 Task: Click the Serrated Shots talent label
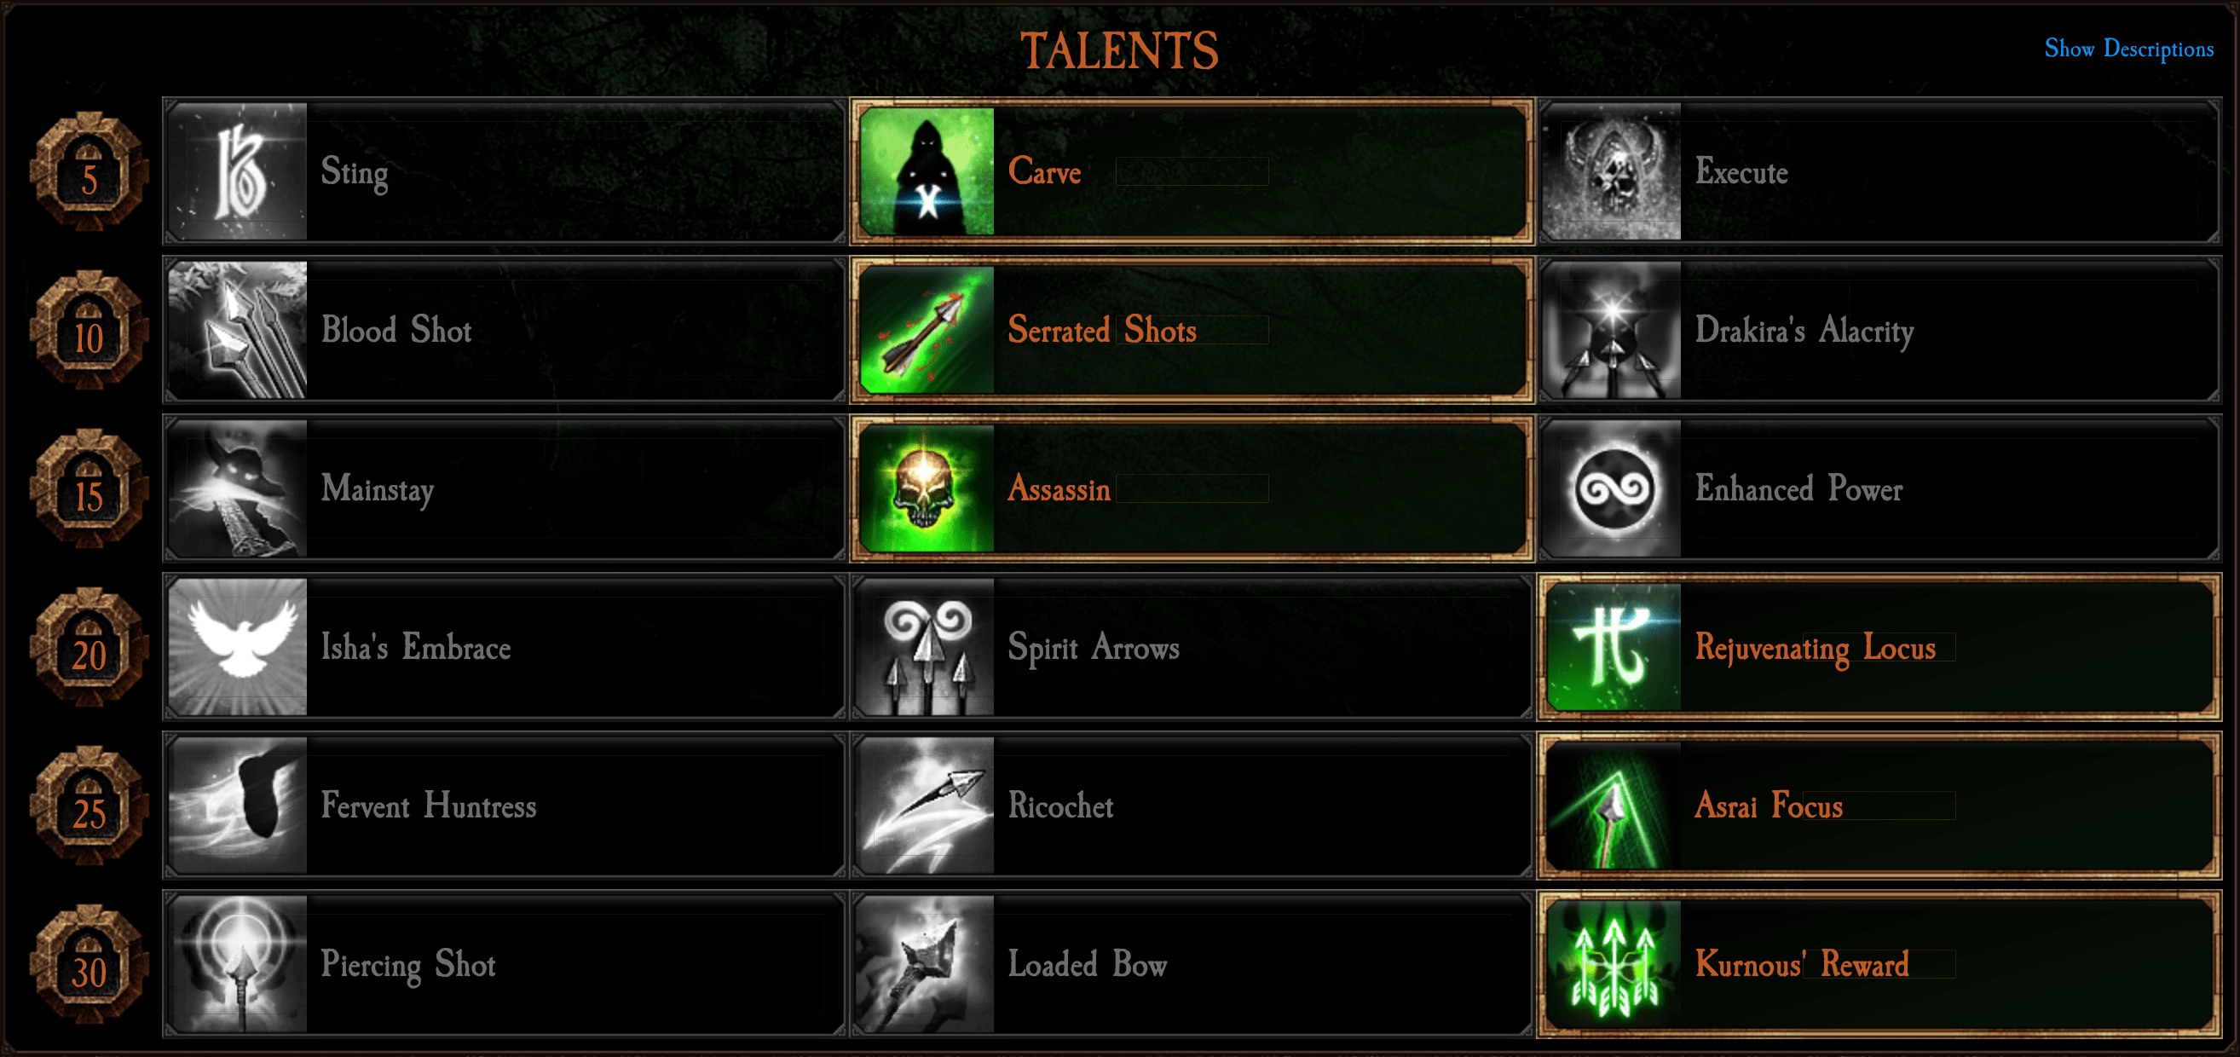pos(1102,331)
